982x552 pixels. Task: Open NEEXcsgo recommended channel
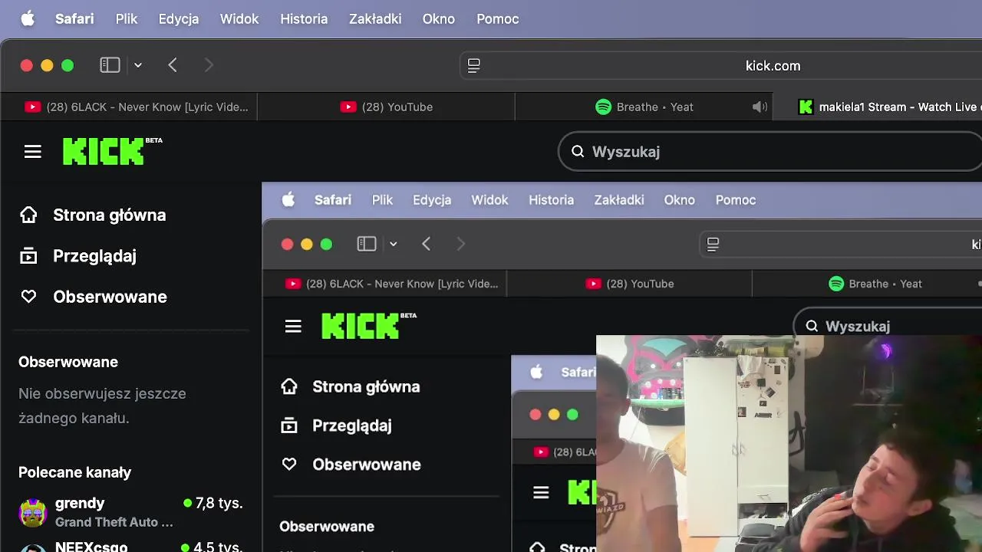[x=130, y=547]
